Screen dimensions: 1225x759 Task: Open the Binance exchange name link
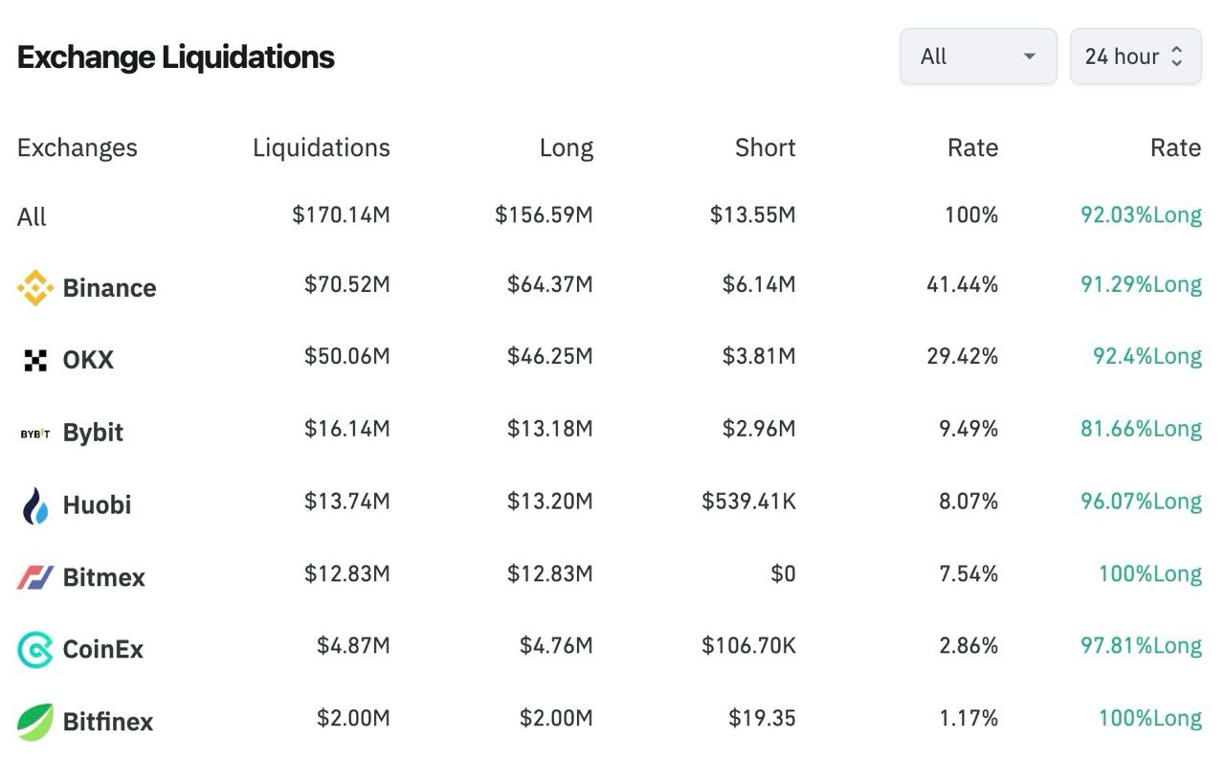pyautogui.click(x=109, y=288)
